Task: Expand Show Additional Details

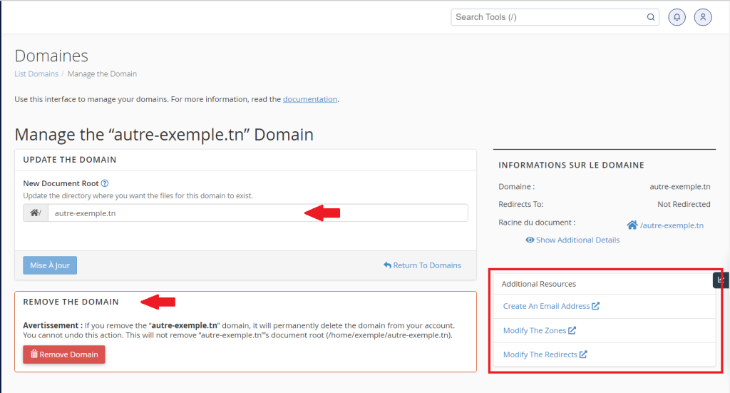Action: pyautogui.click(x=572, y=240)
